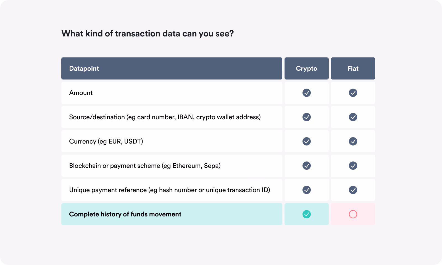Click the Amount row label

point(81,93)
